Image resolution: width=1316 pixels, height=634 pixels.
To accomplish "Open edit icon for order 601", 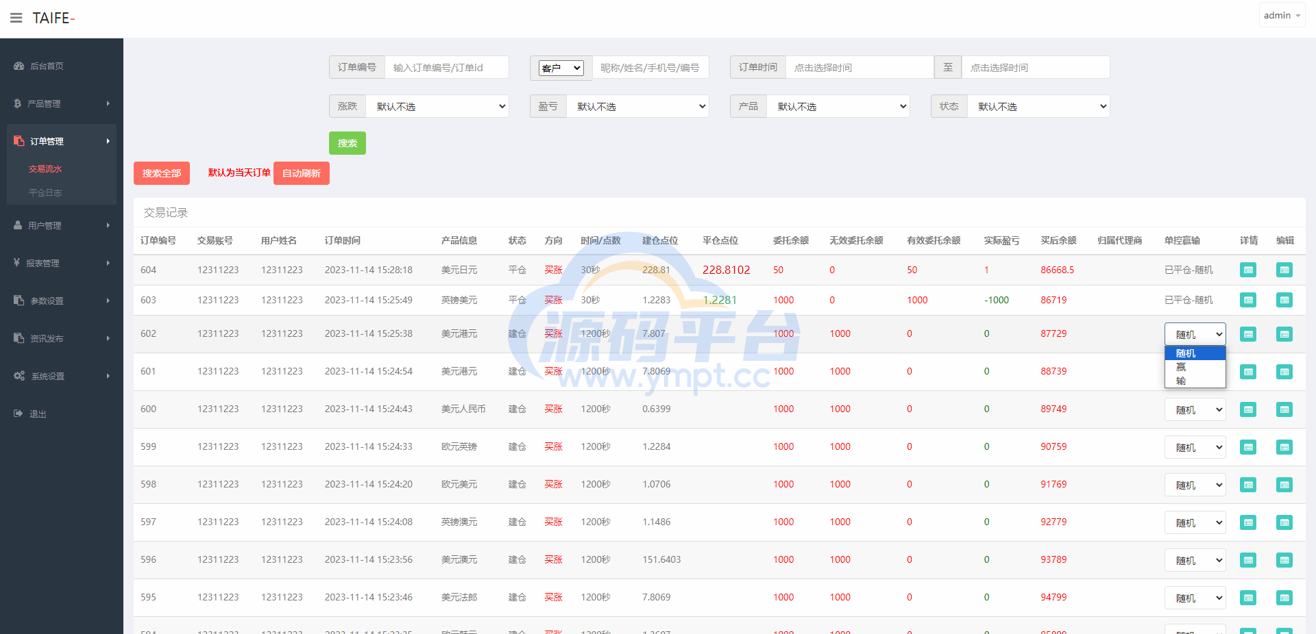I will click(x=1284, y=372).
